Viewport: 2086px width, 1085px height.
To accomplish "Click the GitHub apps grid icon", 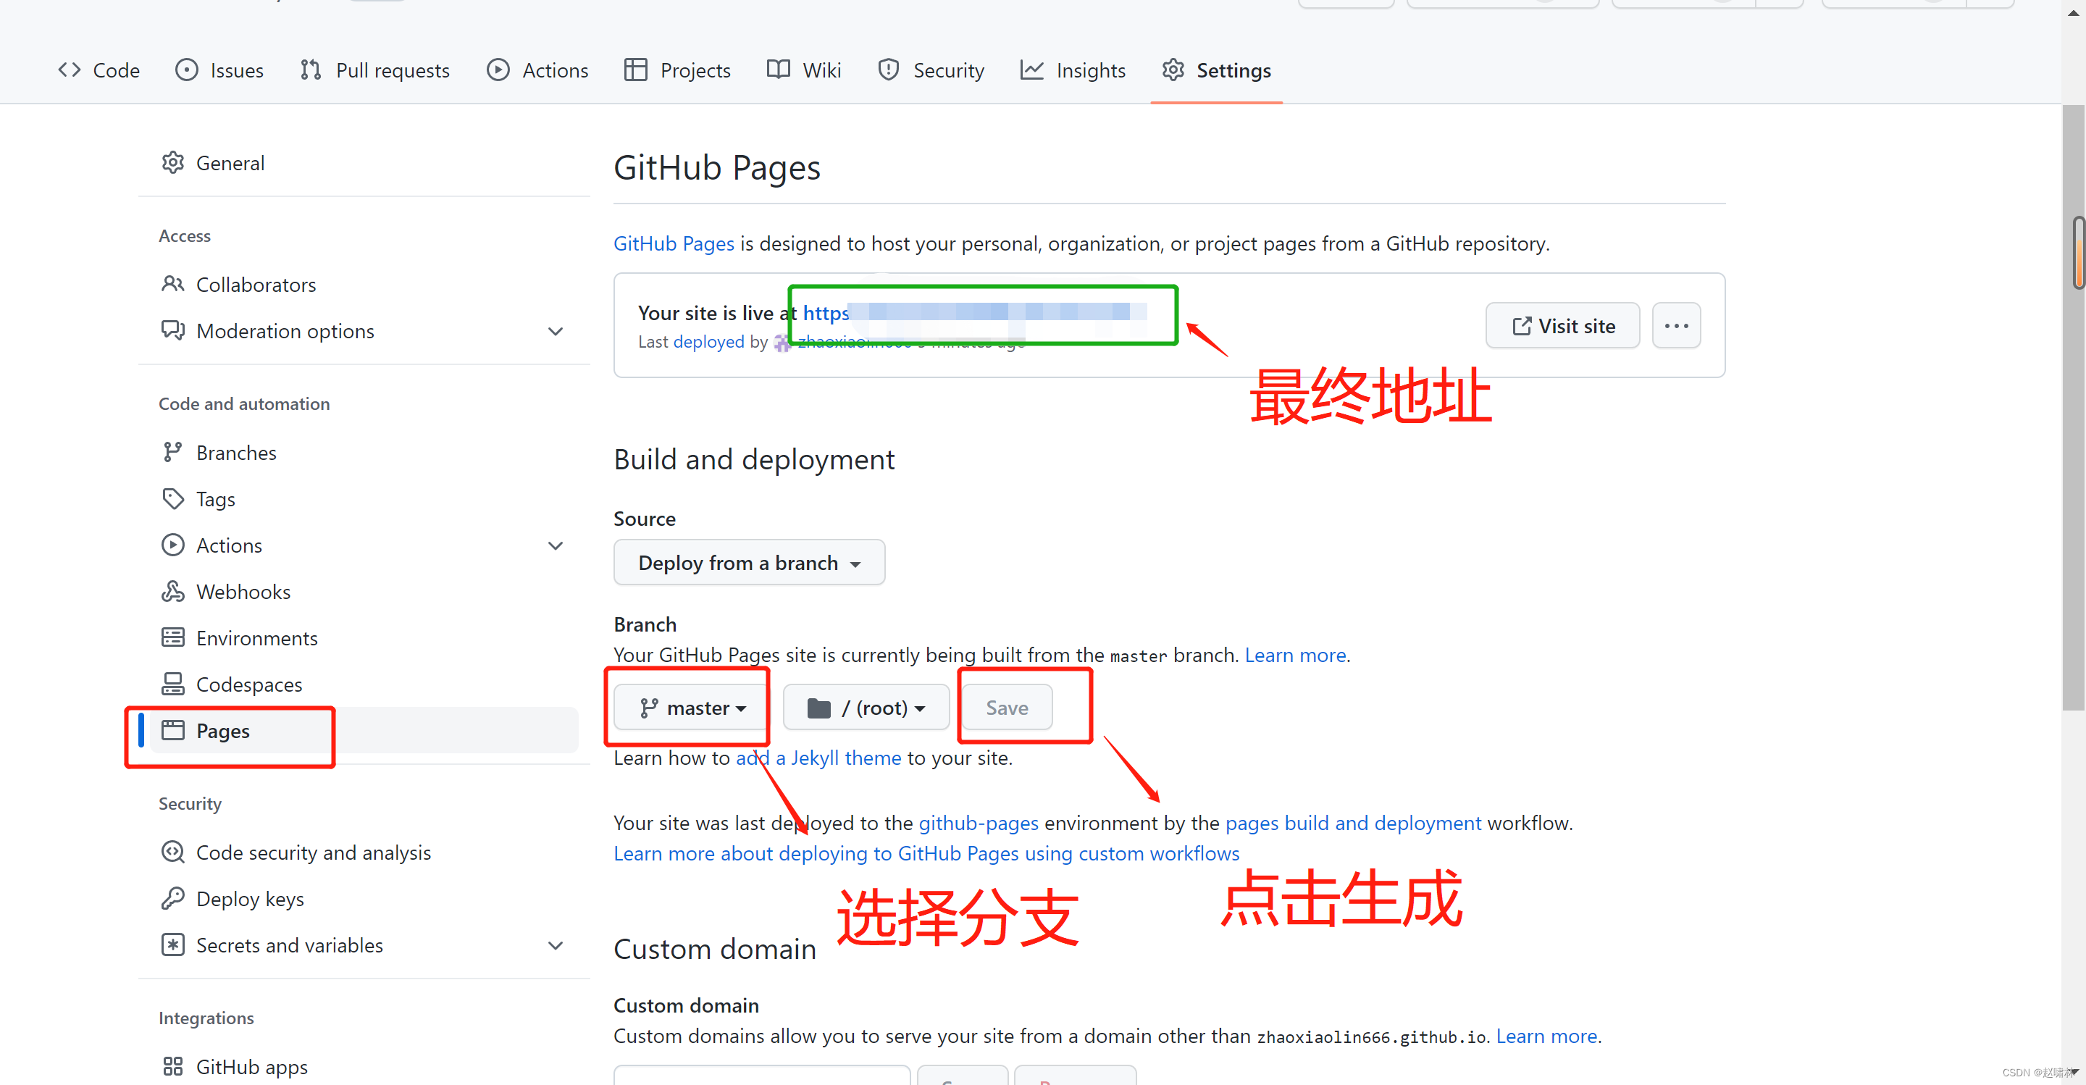I will tap(172, 1066).
